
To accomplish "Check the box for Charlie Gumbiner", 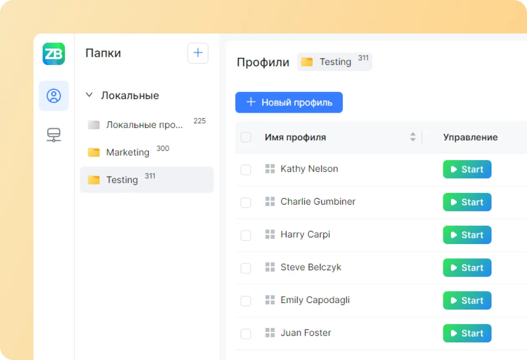I will point(246,203).
